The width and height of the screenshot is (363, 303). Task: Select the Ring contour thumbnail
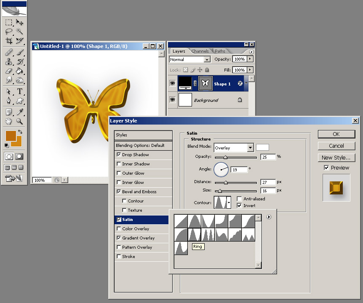coord(194,234)
